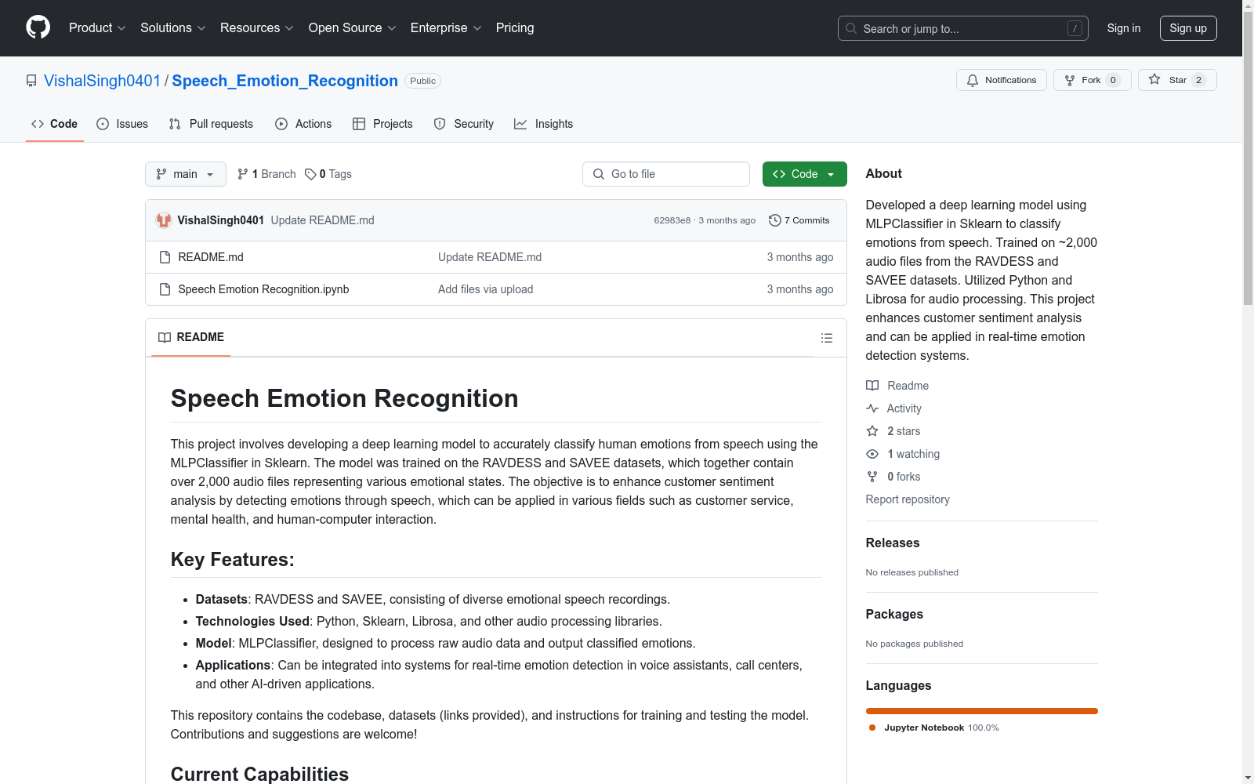The image size is (1254, 784).
Task: Open 'Add files via upload' commit message
Action: click(486, 289)
